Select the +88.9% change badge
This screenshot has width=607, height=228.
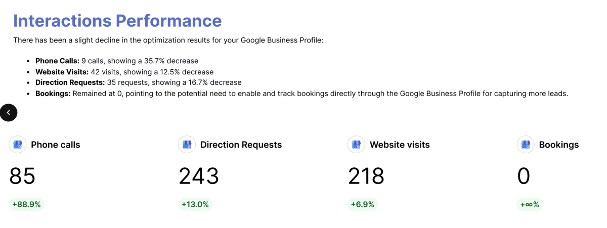tap(26, 204)
